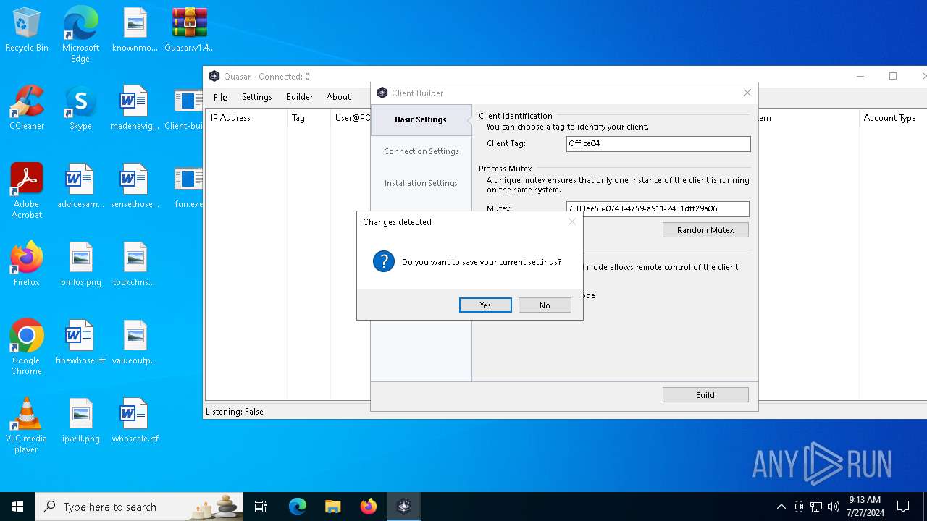Select the knownmo image file icon
This screenshot has width=927, height=521.
click(135, 30)
